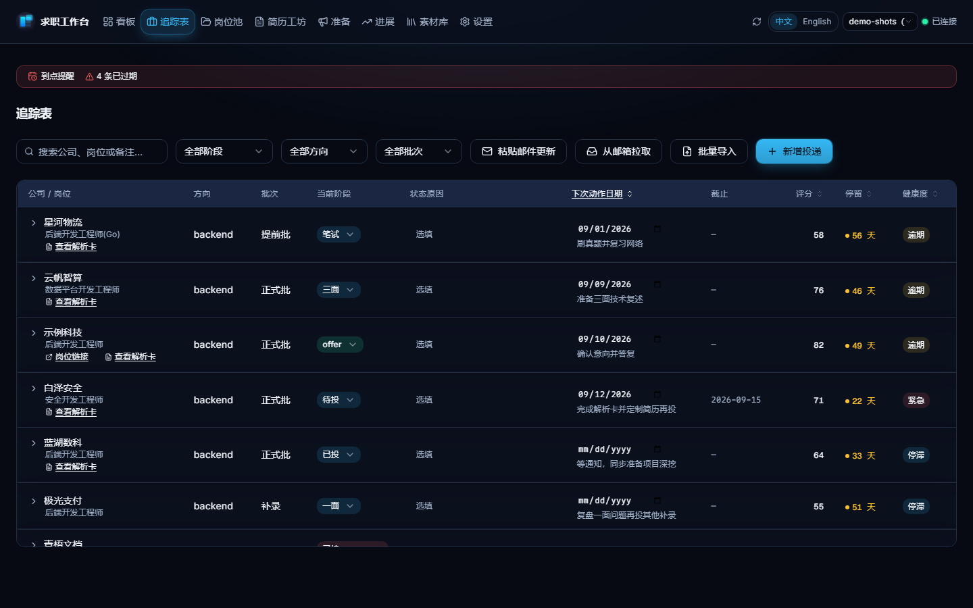Viewport: 973px width, 608px height.
Task: Click the 从邮箱拉取 button
Action: click(618, 151)
